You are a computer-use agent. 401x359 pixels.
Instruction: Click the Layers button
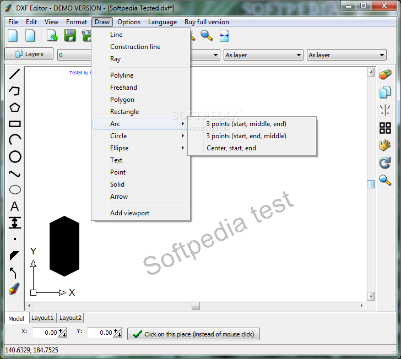click(x=29, y=54)
